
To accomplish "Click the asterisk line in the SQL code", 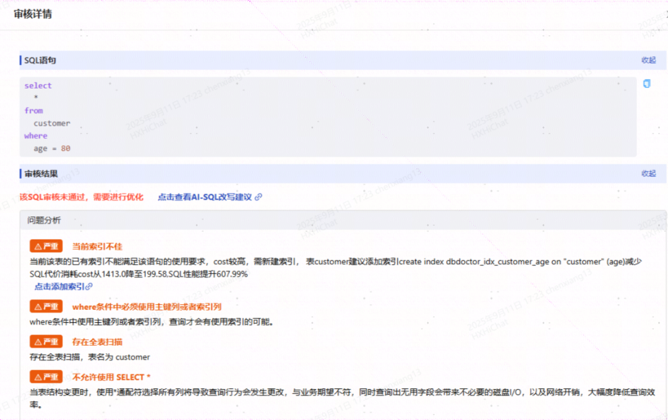I will click(36, 98).
